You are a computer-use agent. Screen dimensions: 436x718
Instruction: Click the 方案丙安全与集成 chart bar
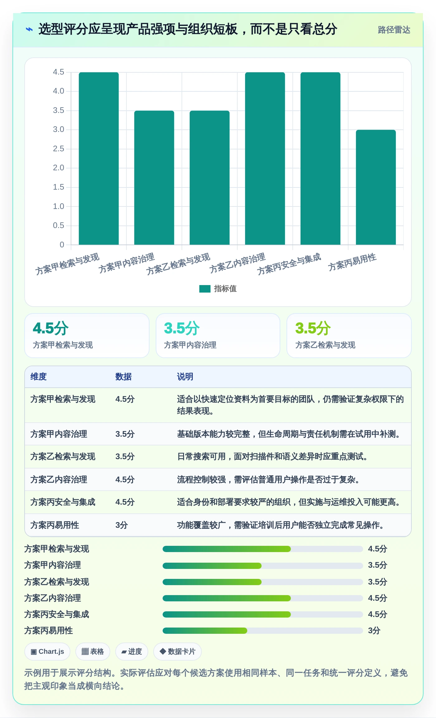coord(320,158)
